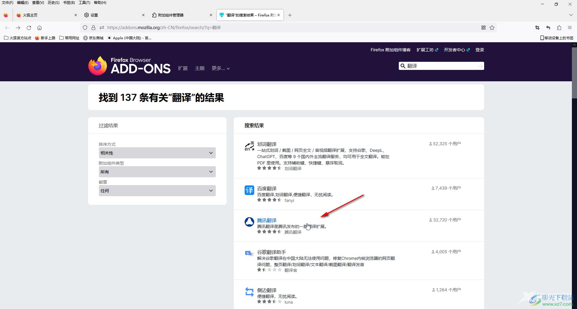This screenshot has height=309, width=577.
Task: Open the 京东商城 bookmark
Action: (x=93, y=38)
